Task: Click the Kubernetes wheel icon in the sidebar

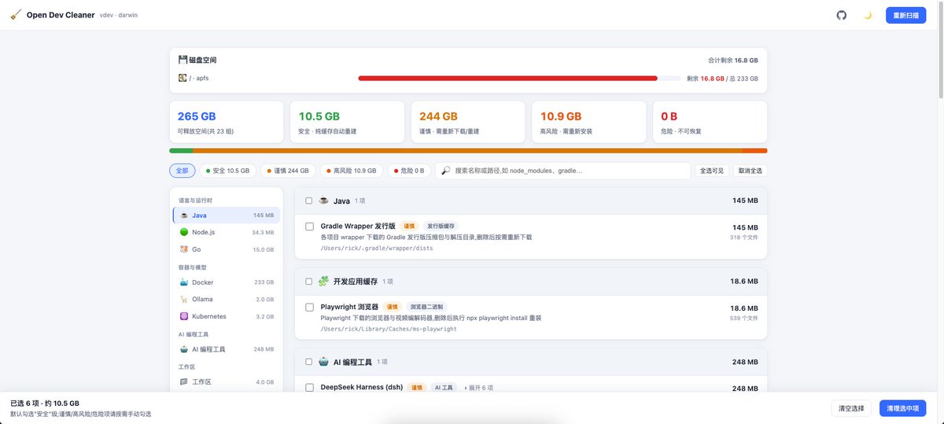Action: pos(184,316)
